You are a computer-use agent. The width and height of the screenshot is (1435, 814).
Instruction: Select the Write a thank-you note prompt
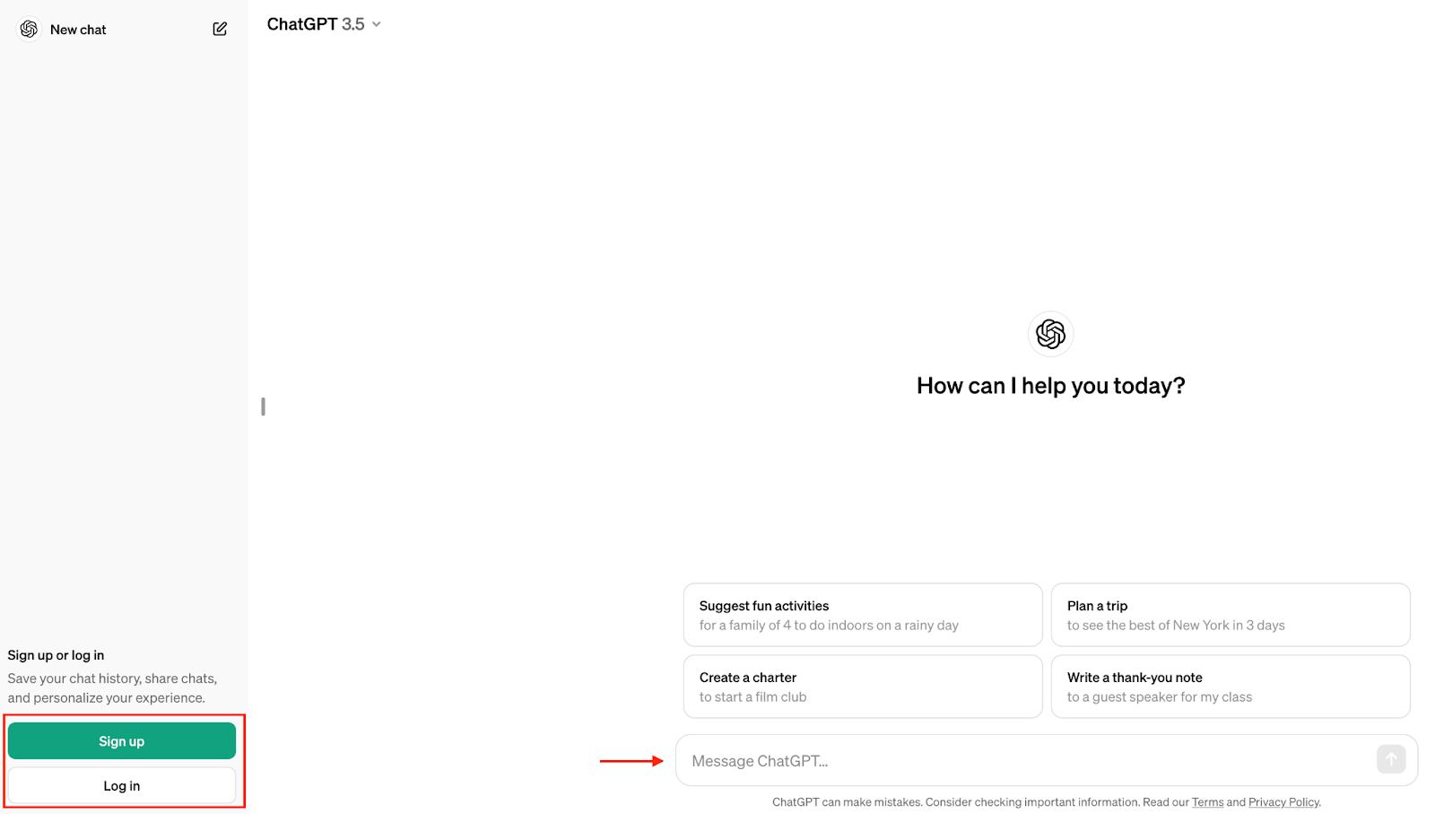click(x=1231, y=687)
